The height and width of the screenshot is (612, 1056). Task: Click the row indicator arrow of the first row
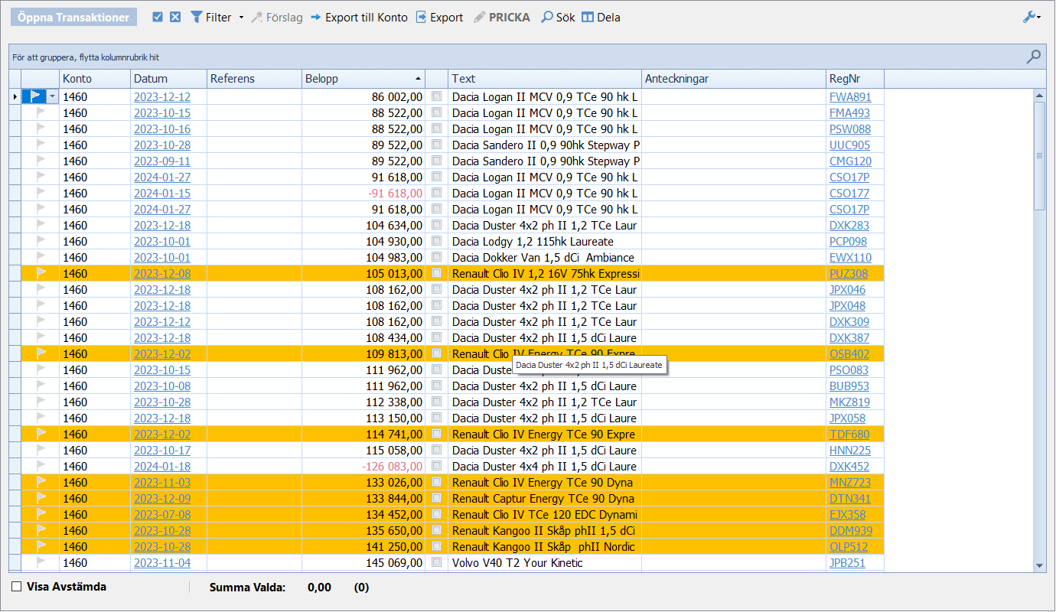point(15,96)
